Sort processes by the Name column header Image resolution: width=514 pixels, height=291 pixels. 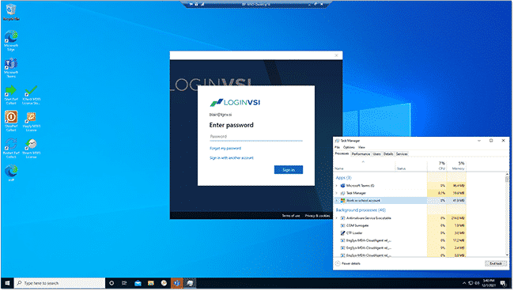tap(365, 165)
